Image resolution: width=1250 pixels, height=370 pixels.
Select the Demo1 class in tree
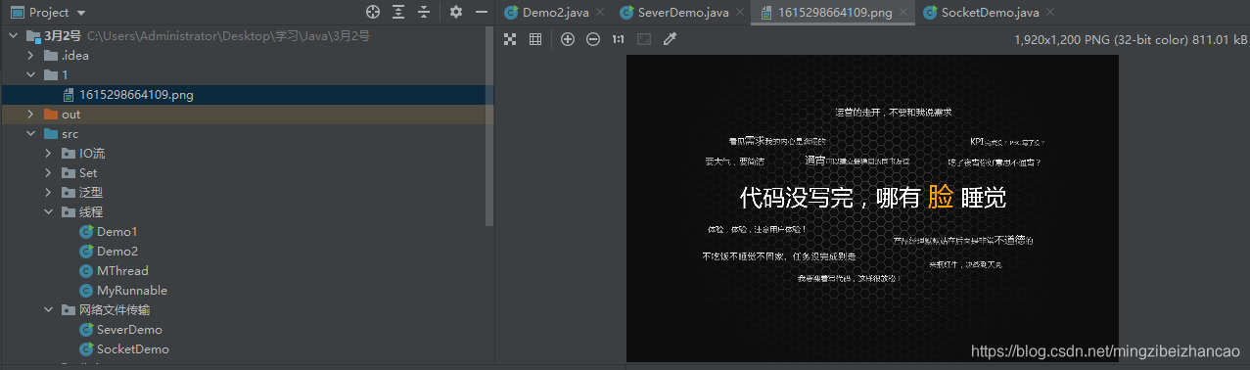point(116,232)
